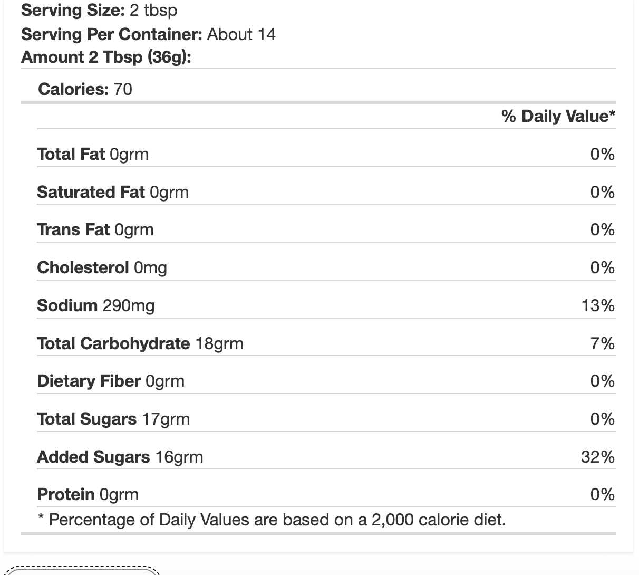Select the Added Sugars 16grm label
The image size is (639, 575).
[120, 457]
